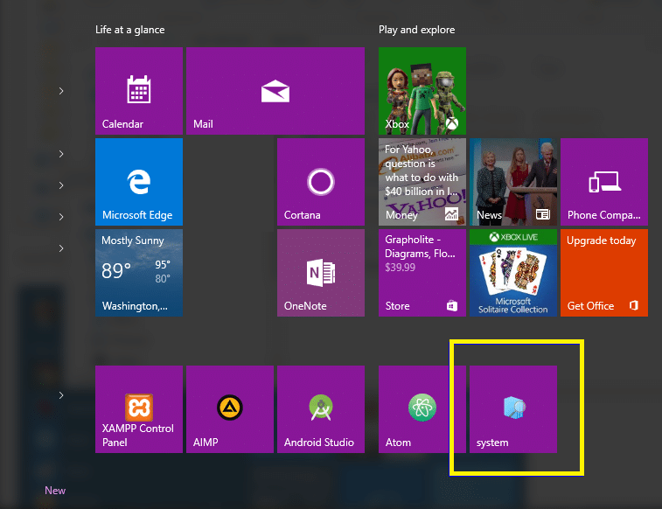Launch Microsoft Edge tile

point(139,182)
